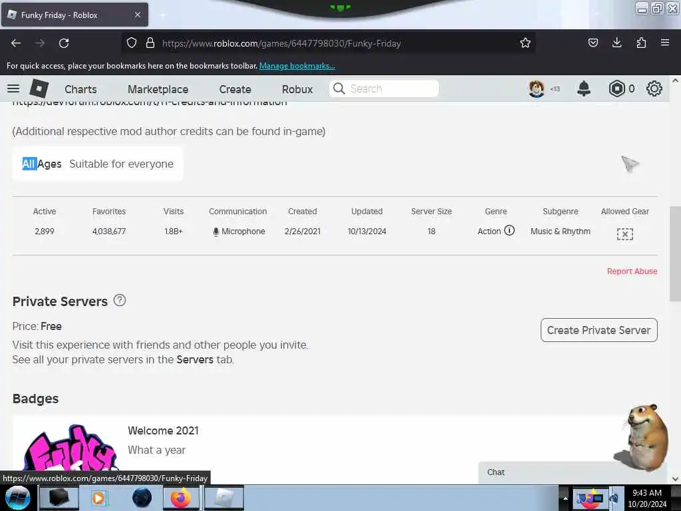Open a new browser tab
The height and width of the screenshot is (511, 681).
coord(162,15)
